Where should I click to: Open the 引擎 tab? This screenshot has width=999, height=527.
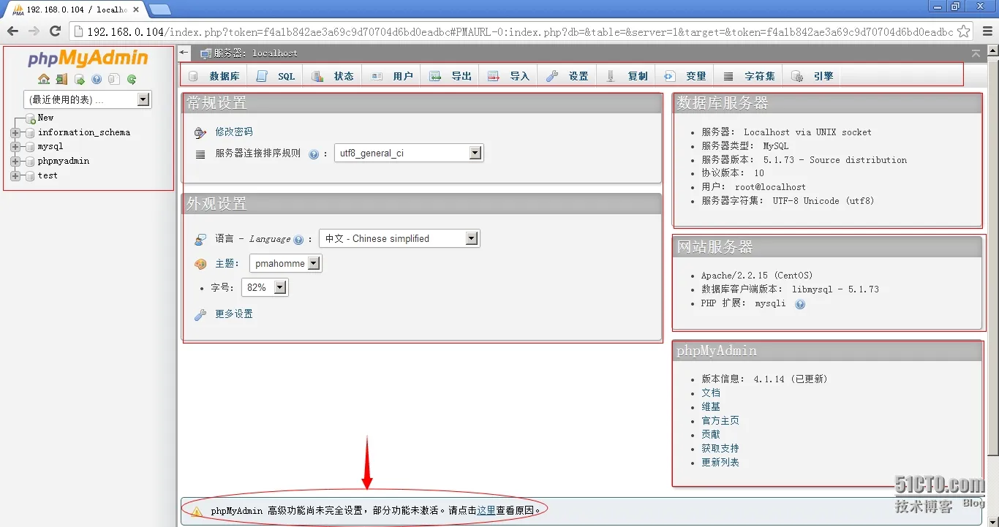813,76
